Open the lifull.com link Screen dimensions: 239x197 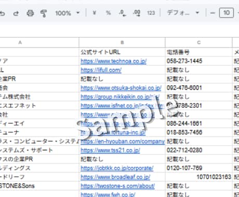(101, 70)
